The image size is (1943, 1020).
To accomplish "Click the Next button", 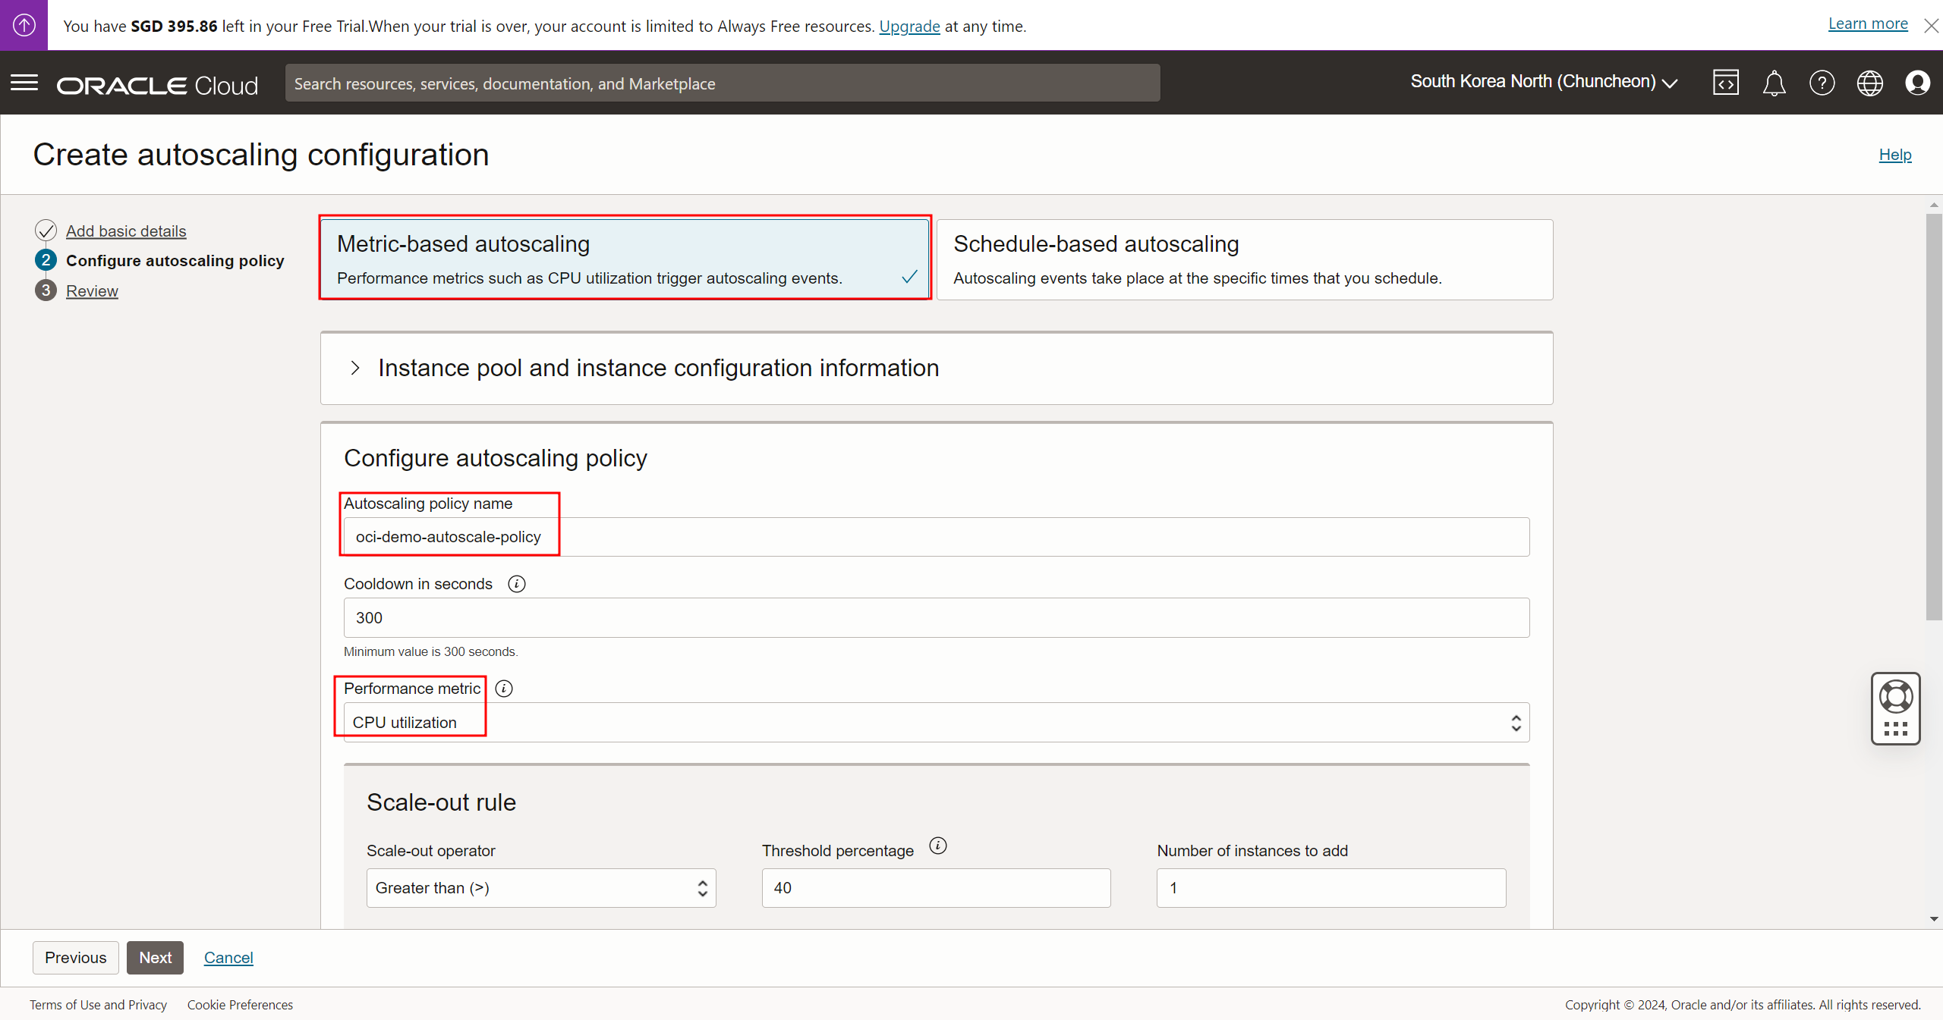I will pos(155,958).
